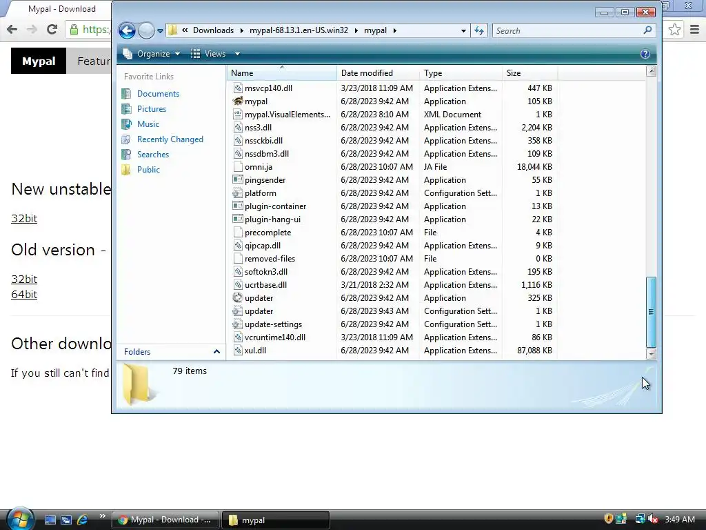Viewport: 706px width, 530px height.
Task: Click mypal-68.13.1.en-US.win32 in the breadcrumb
Action: click(x=299, y=30)
